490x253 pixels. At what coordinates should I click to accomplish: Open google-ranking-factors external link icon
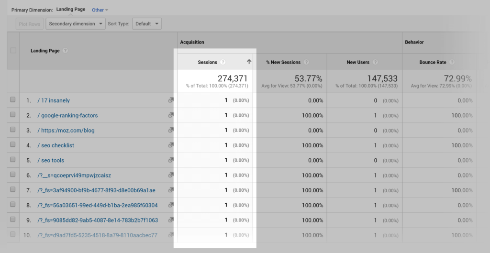171,115
